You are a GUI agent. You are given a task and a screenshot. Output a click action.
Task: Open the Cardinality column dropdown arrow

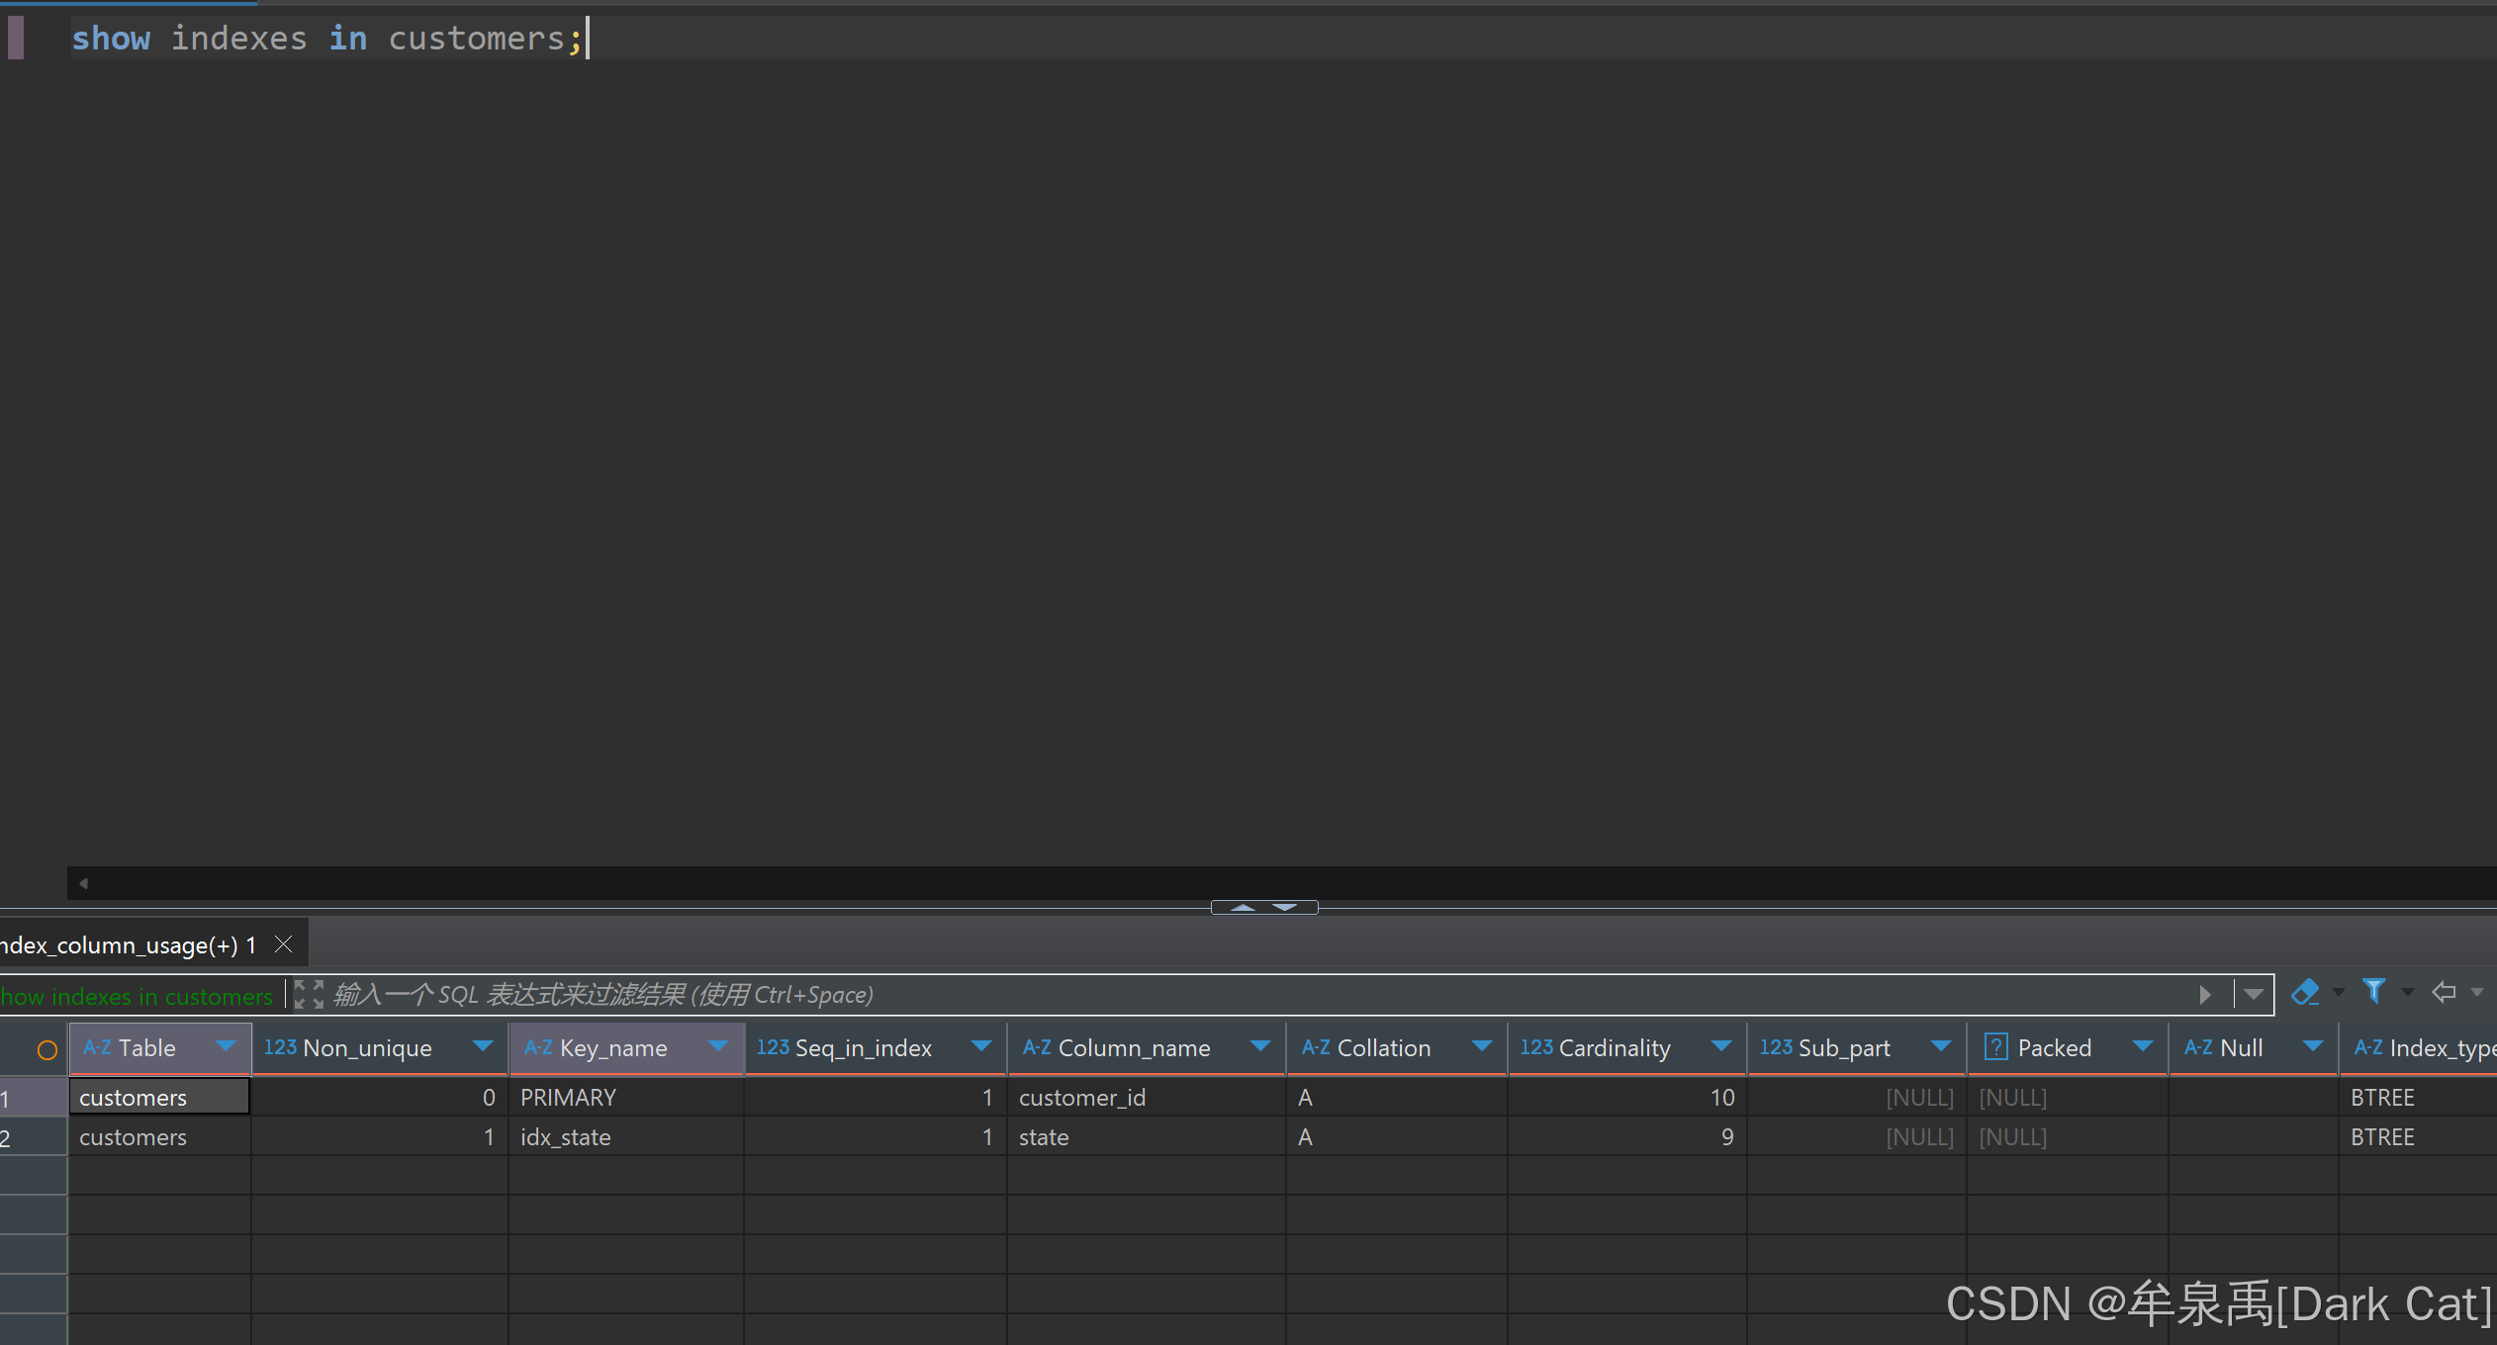(x=1721, y=1046)
